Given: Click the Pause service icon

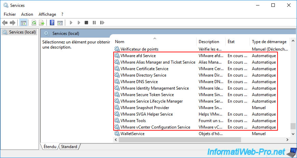Looking at the screenshot, I should pos(94,23).
